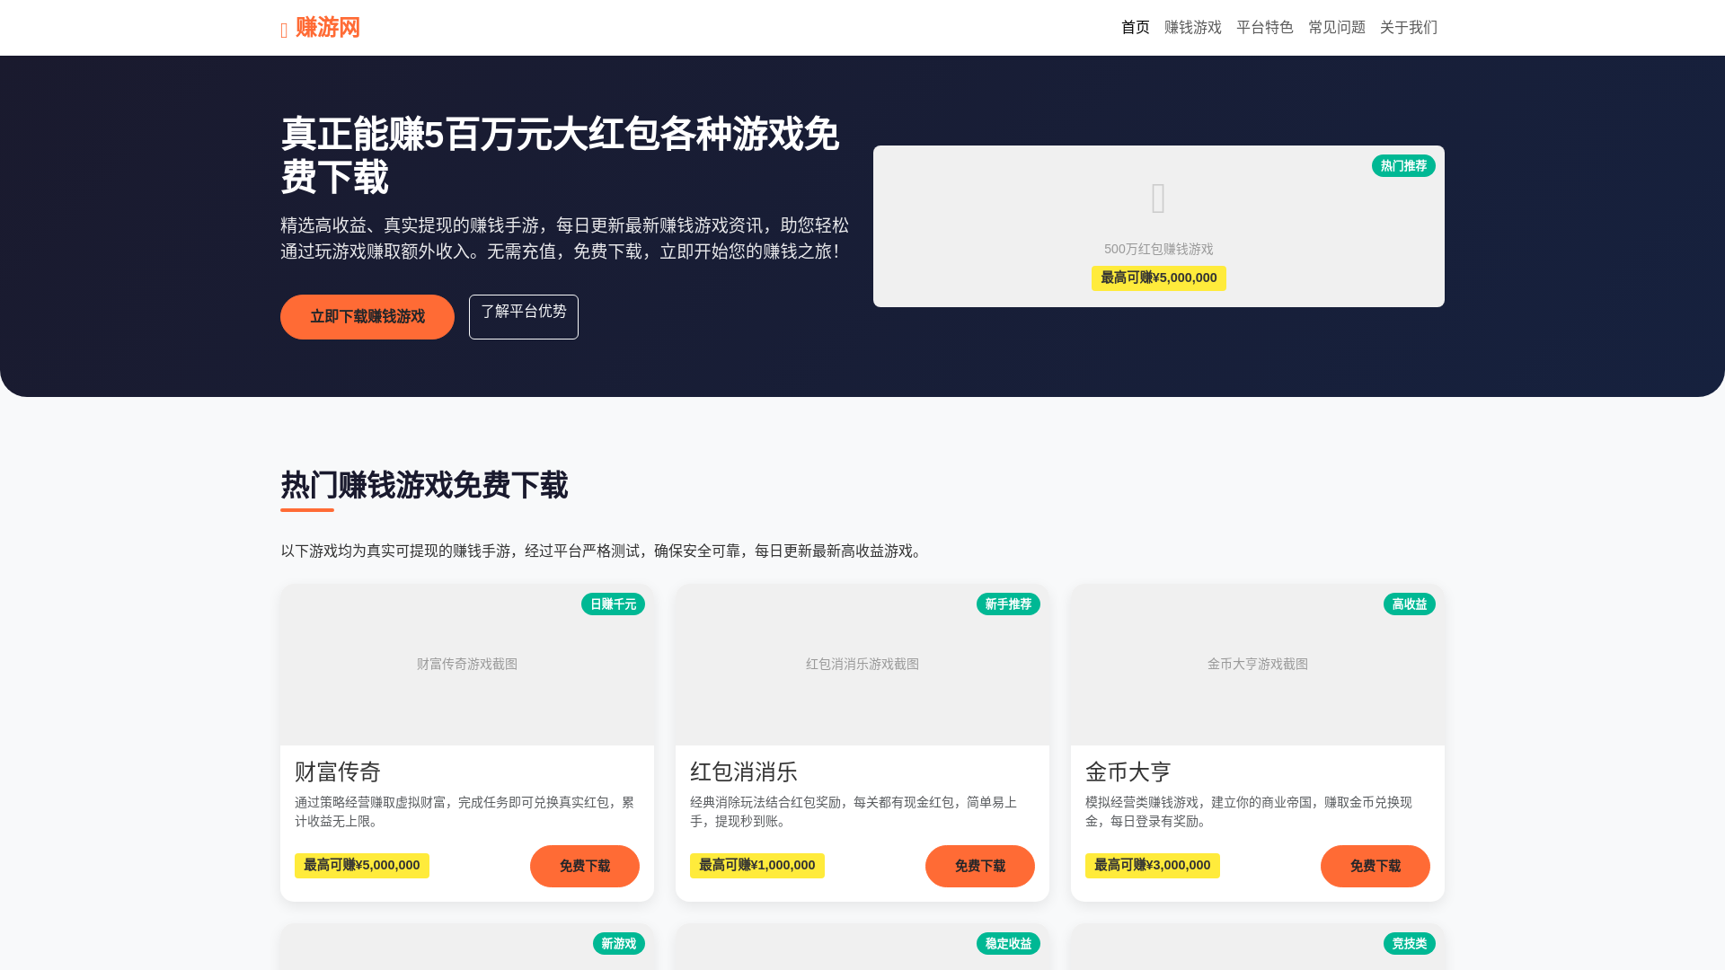Download 财富传奇 with its 免费下载 button
1725x970 pixels.
coord(585,867)
